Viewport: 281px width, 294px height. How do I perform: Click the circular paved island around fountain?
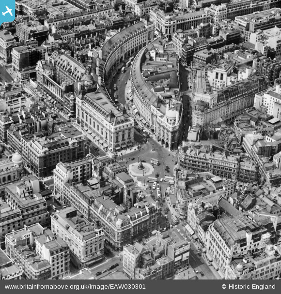[141, 169]
